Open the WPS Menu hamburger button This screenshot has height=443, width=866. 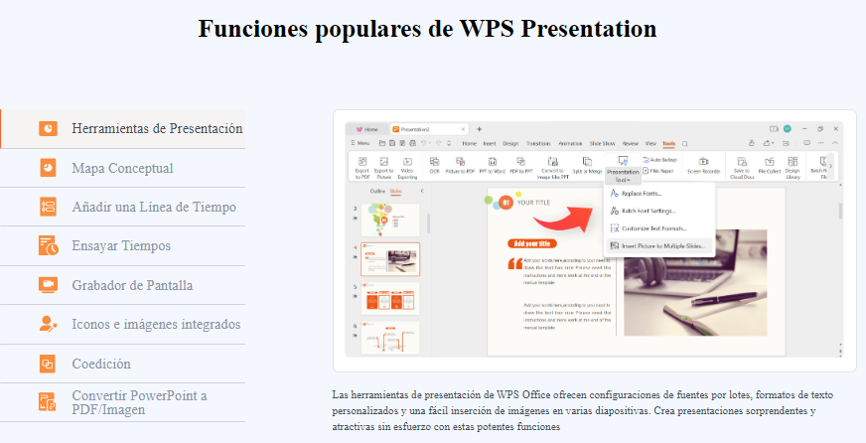(361, 143)
